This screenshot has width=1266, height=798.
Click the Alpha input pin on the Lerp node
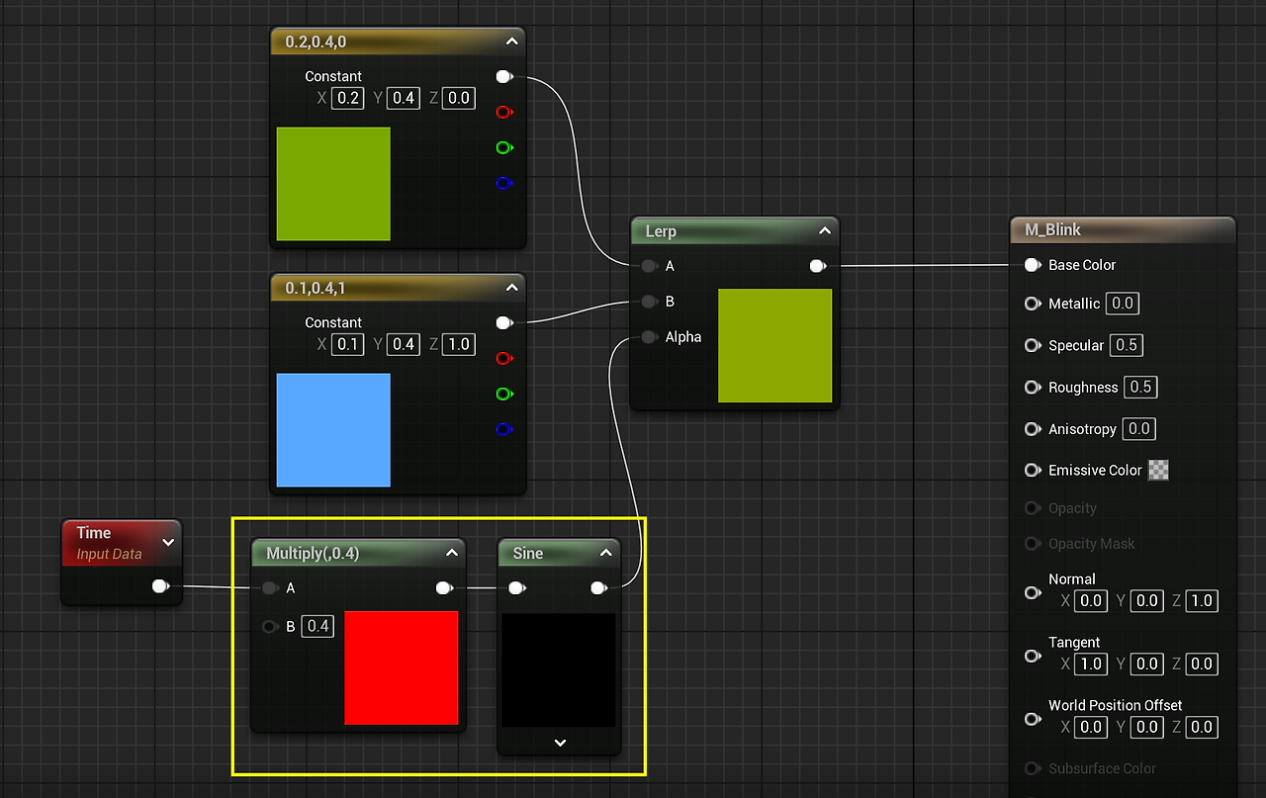pyautogui.click(x=648, y=337)
